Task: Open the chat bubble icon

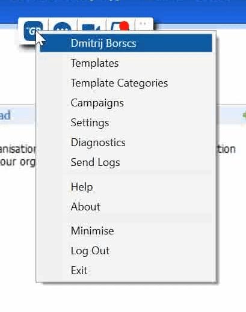Action: [63, 26]
